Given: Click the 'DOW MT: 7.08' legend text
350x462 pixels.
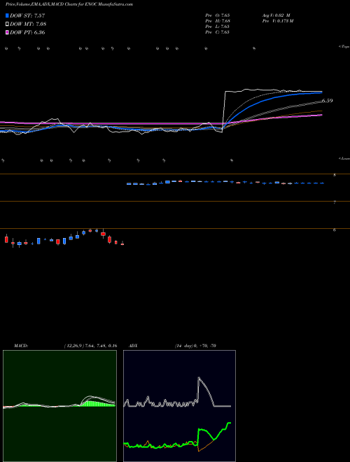Looking at the screenshot, I should coord(28,24).
